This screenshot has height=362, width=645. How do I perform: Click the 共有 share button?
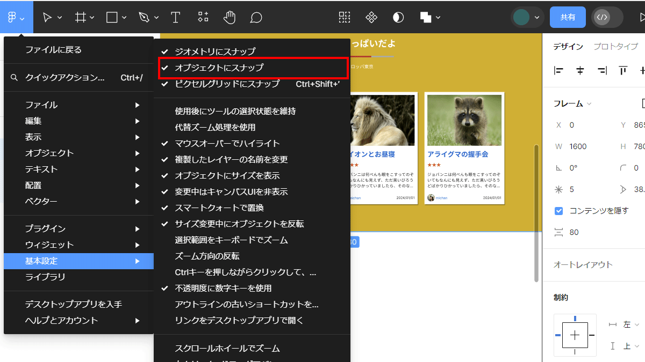(x=568, y=17)
